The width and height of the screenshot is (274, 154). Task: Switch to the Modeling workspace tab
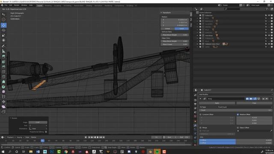tap(48, 6)
